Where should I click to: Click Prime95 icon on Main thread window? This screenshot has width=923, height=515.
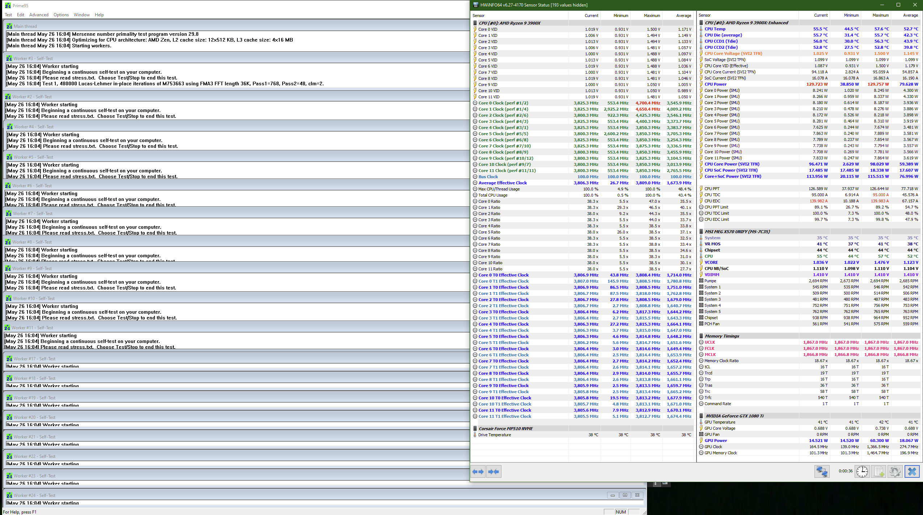tap(9, 26)
